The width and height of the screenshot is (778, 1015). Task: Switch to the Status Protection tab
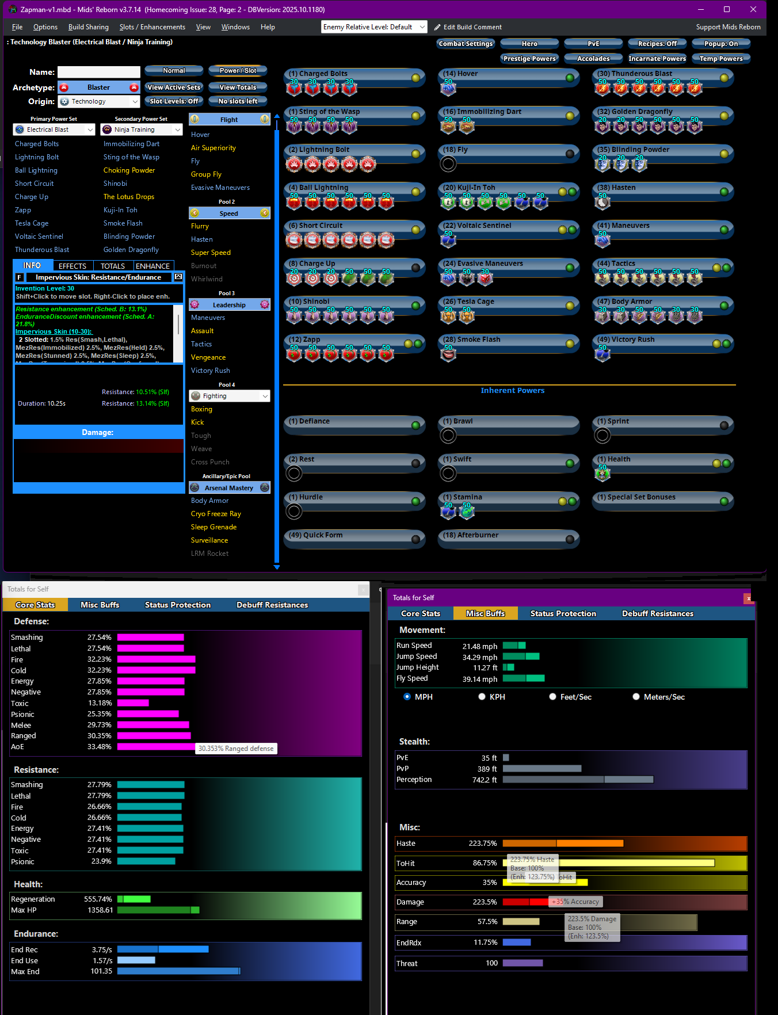[x=177, y=605]
